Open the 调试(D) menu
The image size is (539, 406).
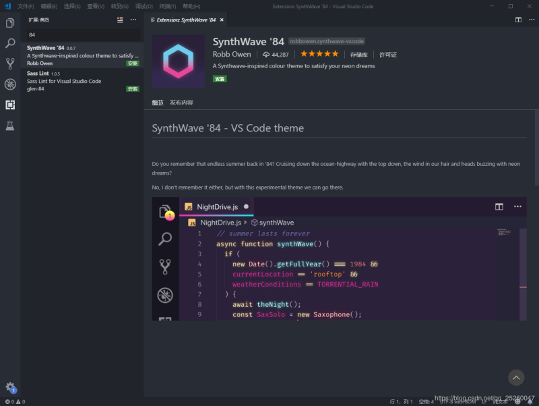(144, 7)
